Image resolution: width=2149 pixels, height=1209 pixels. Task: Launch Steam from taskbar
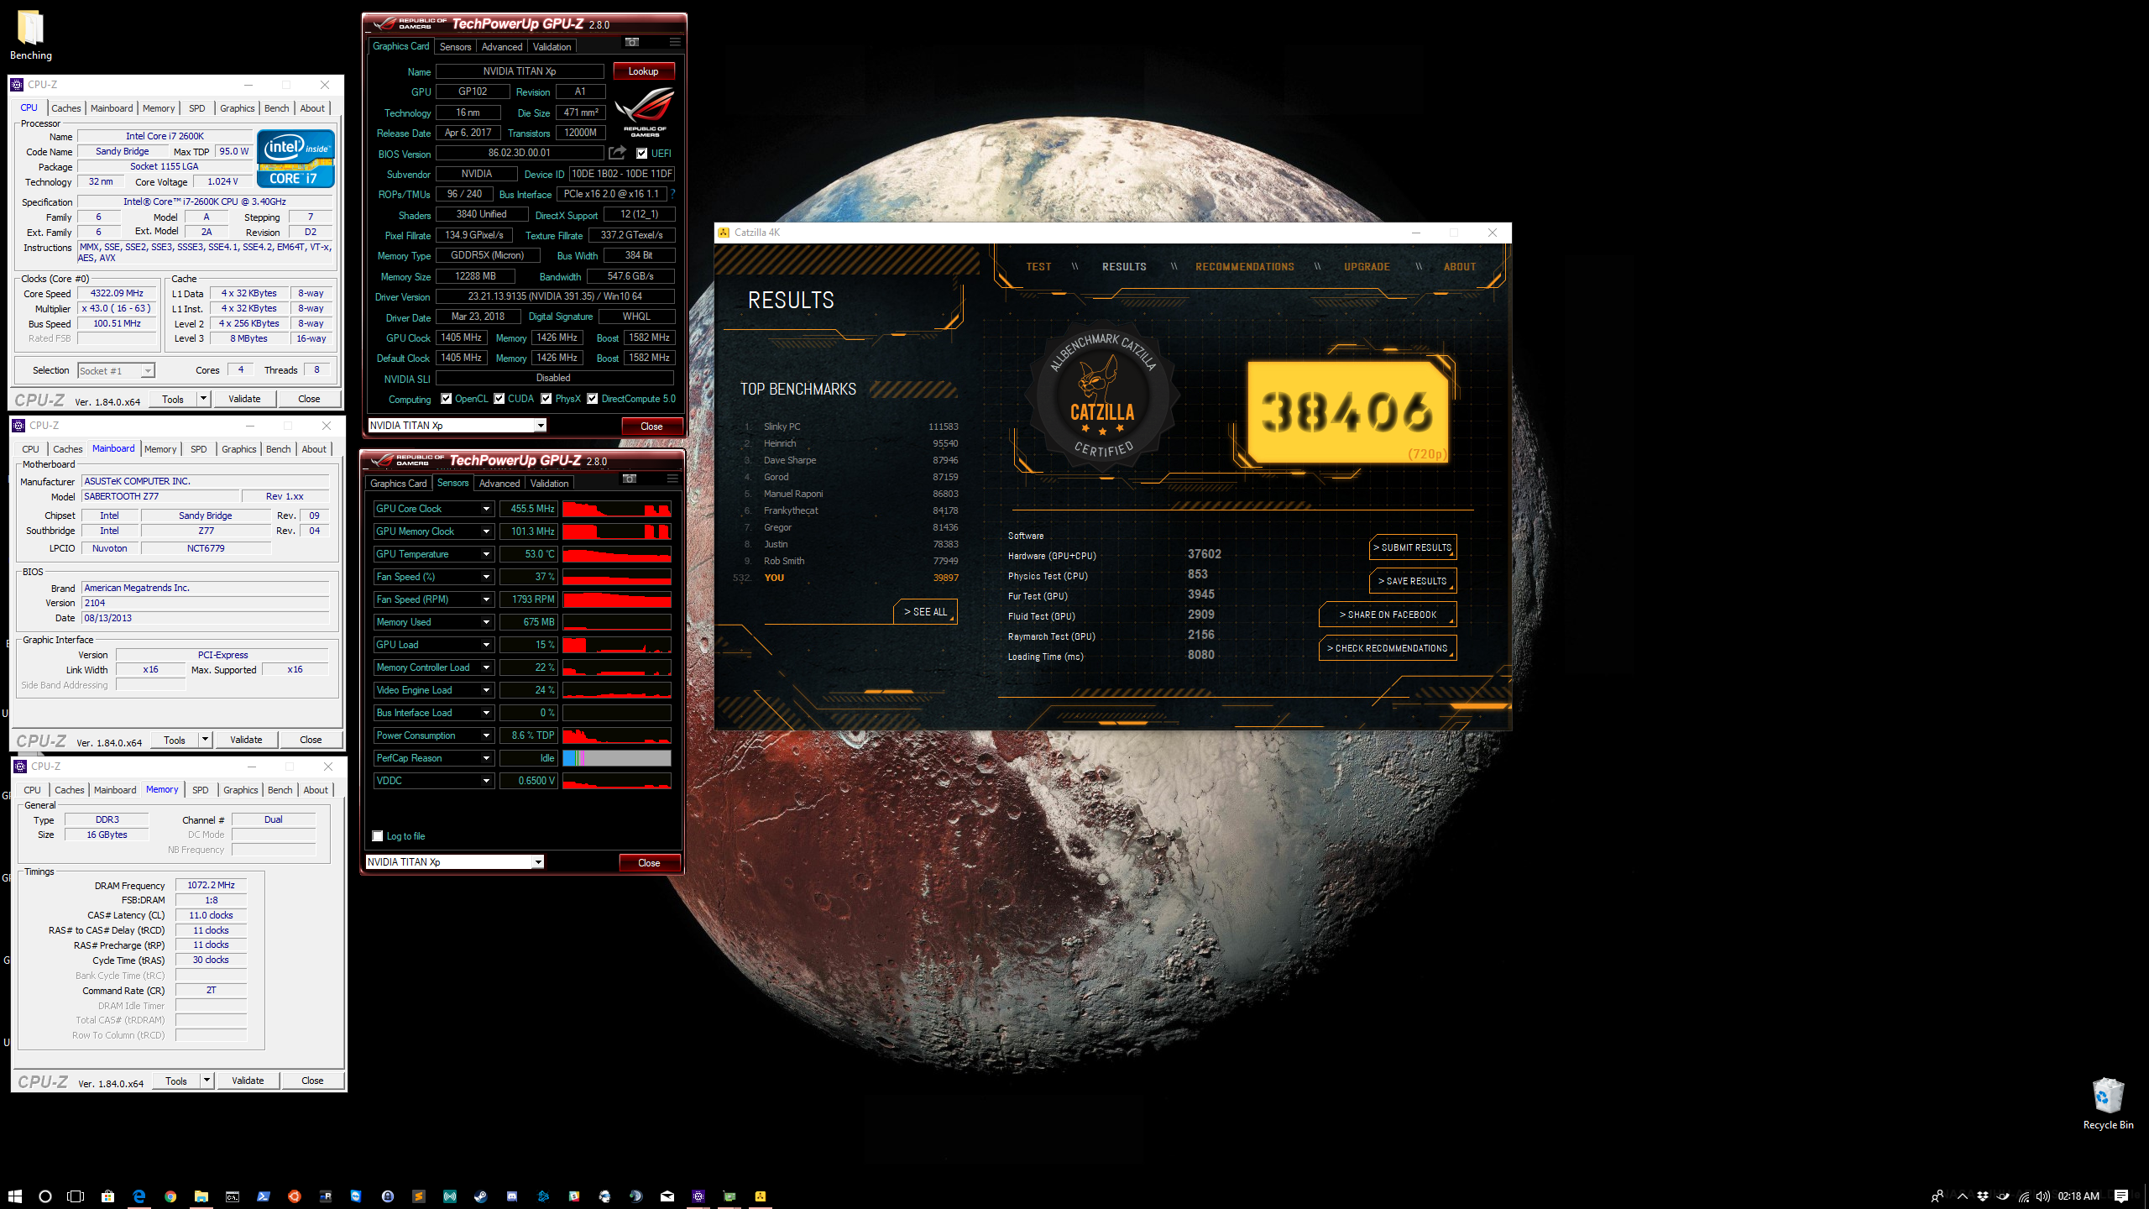[x=481, y=1196]
